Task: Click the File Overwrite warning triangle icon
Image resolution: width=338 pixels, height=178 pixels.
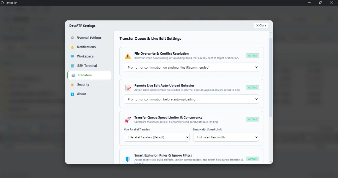Action: (x=128, y=56)
